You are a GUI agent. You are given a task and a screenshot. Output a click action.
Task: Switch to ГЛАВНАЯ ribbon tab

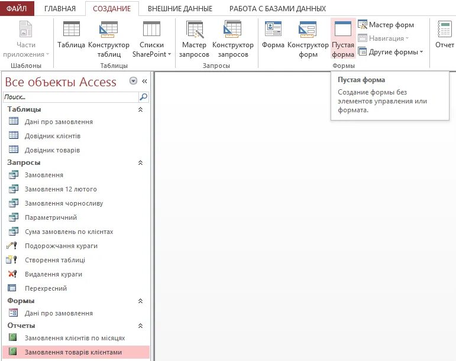coord(60,9)
